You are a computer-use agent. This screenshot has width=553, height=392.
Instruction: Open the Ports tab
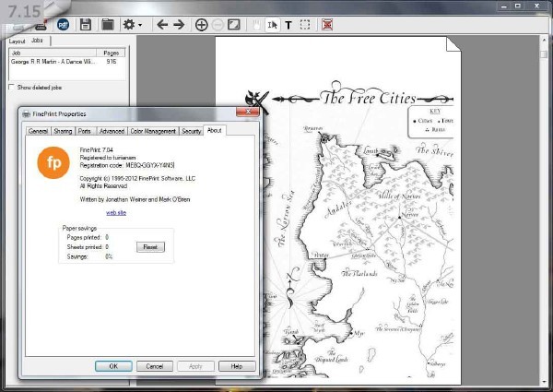[84, 131]
